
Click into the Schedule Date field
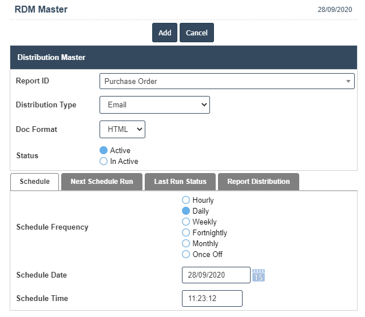point(216,275)
